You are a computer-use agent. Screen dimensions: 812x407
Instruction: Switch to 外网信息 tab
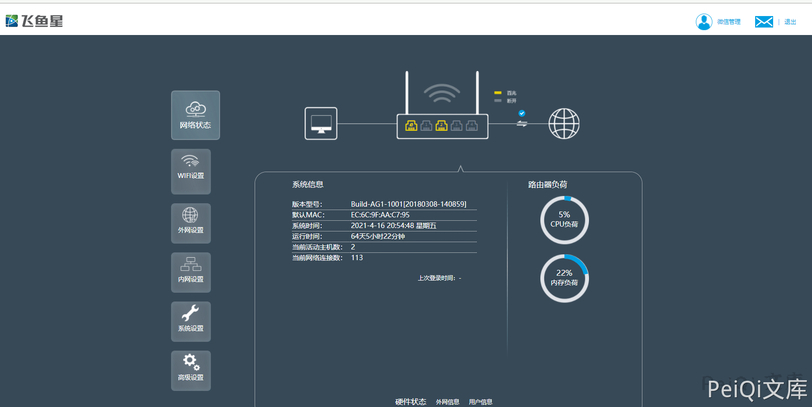tap(448, 402)
